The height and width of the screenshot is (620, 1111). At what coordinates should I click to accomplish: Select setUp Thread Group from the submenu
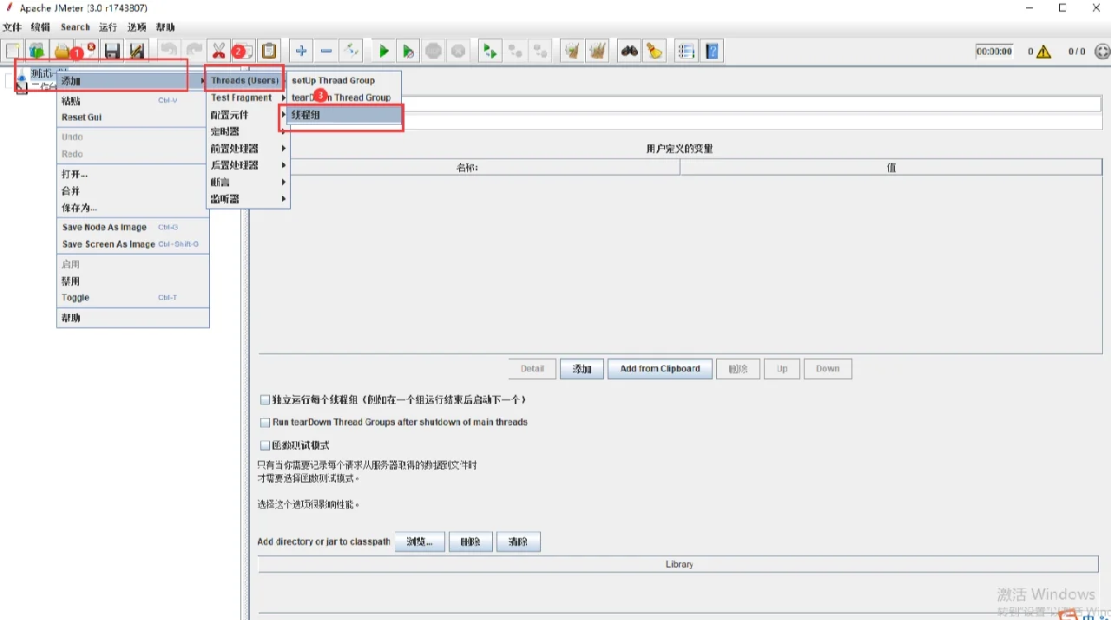pyautogui.click(x=335, y=80)
